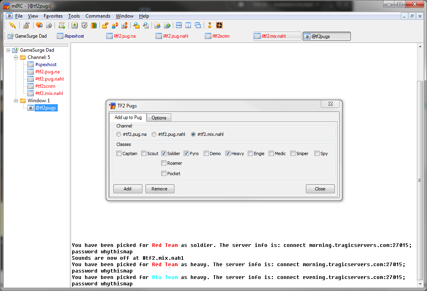Open the DCC Options toolbar icon
This screenshot has width=427, height=291.
coord(125,25)
